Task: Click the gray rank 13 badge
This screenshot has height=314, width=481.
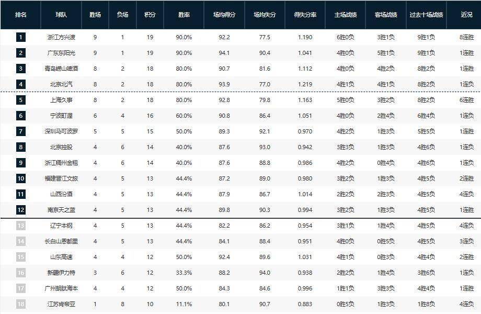Action: coord(20,226)
